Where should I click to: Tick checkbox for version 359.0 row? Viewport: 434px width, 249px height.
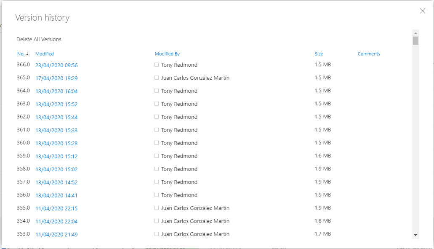(x=157, y=156)
